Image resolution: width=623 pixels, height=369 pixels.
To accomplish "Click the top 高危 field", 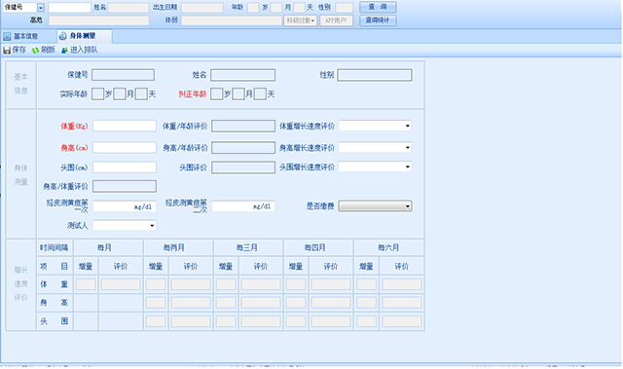I will [99, 20].
